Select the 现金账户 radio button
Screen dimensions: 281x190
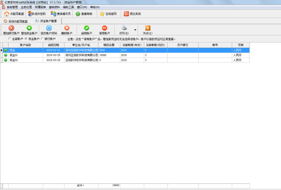[x=26, y=39]
